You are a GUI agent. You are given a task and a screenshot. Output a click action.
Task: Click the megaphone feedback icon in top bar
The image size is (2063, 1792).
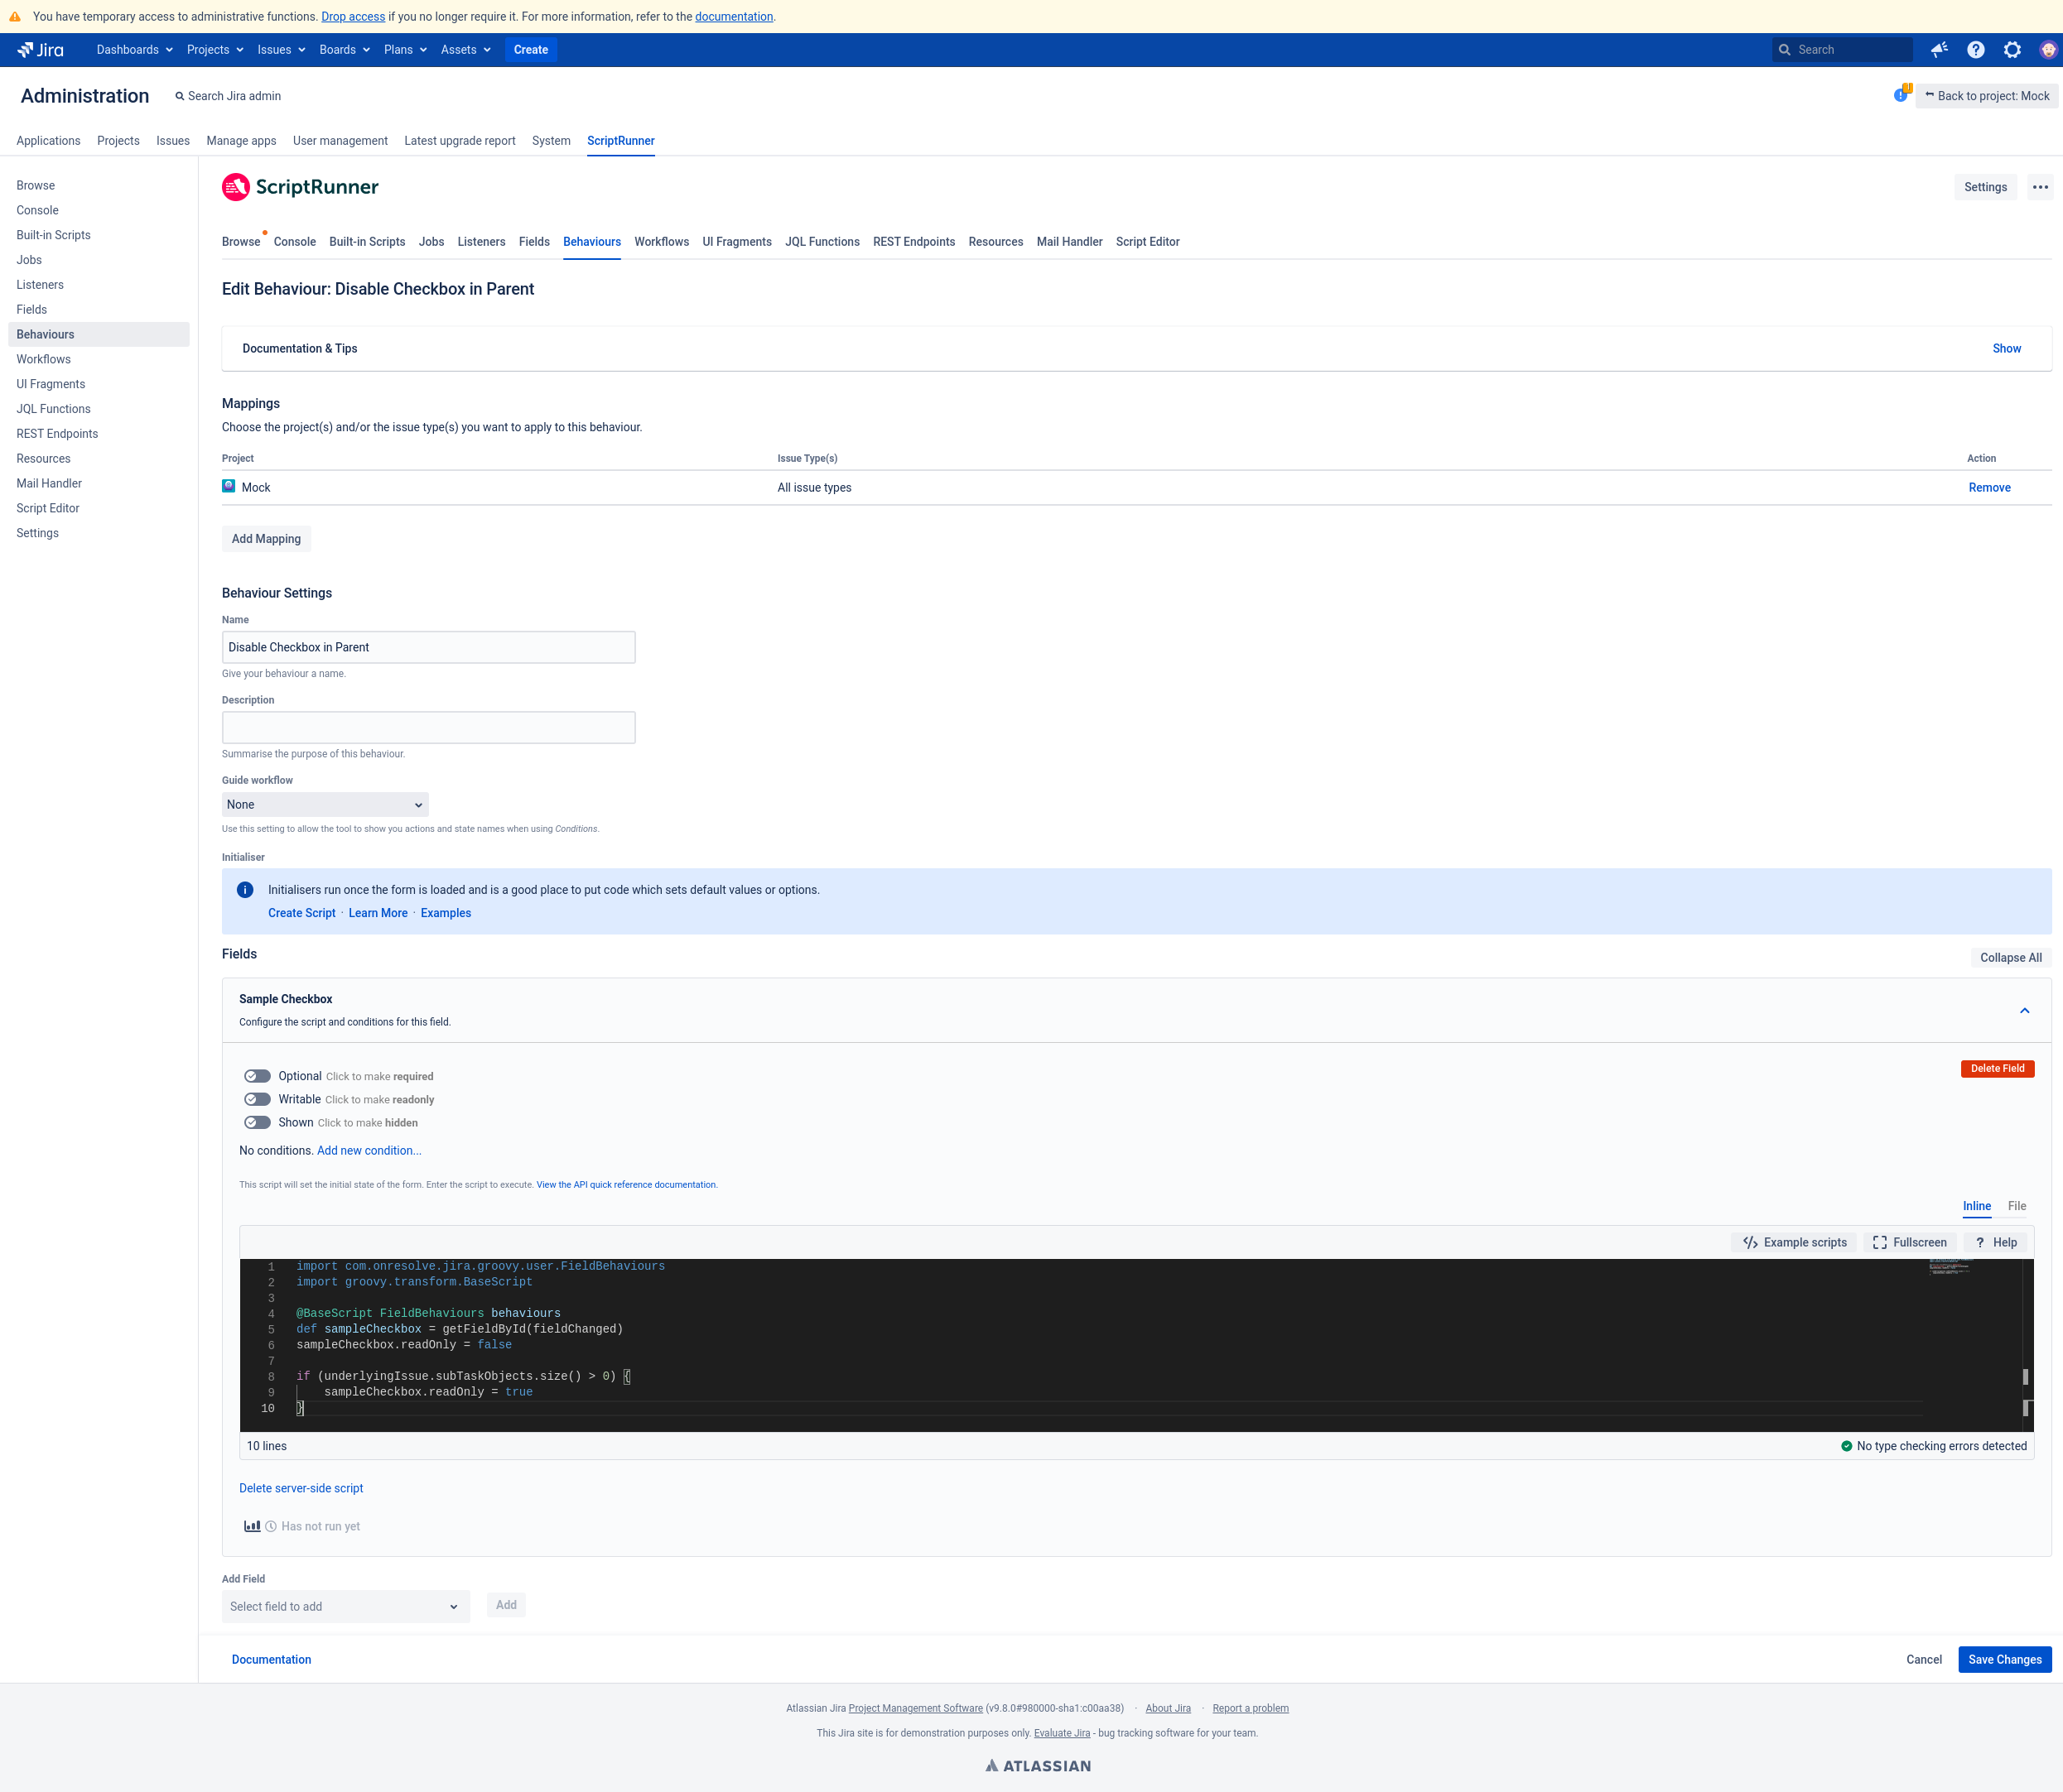tap(1939, 49)
